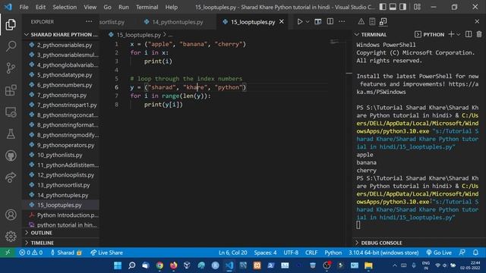Open Customize Layout button
This screenshot has height=273, width=486.
417,7
